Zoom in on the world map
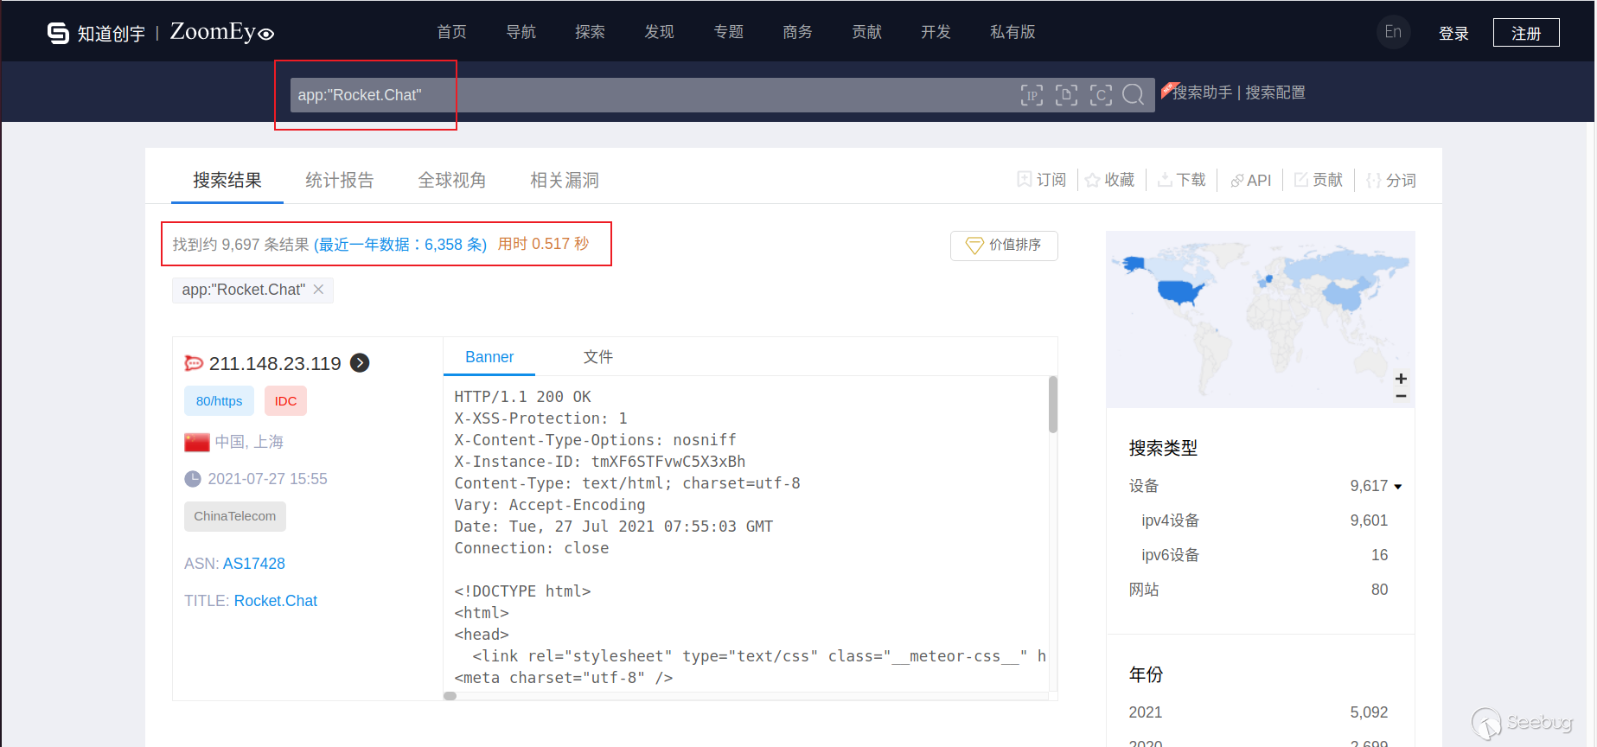This screenshot has height=747, width=1597. coord(1401,379)
